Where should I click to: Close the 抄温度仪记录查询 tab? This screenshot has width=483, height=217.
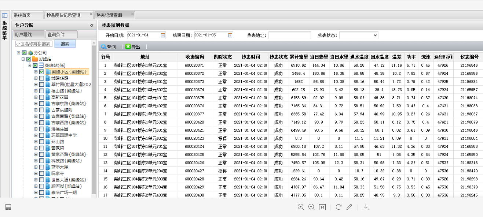pyautogui.click(x=91, y=14)
